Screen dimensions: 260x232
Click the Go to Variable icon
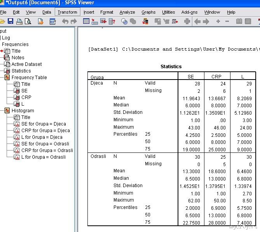click(103, 21)
